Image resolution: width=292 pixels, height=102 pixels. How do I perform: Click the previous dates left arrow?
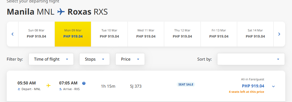tap(13, 34)
